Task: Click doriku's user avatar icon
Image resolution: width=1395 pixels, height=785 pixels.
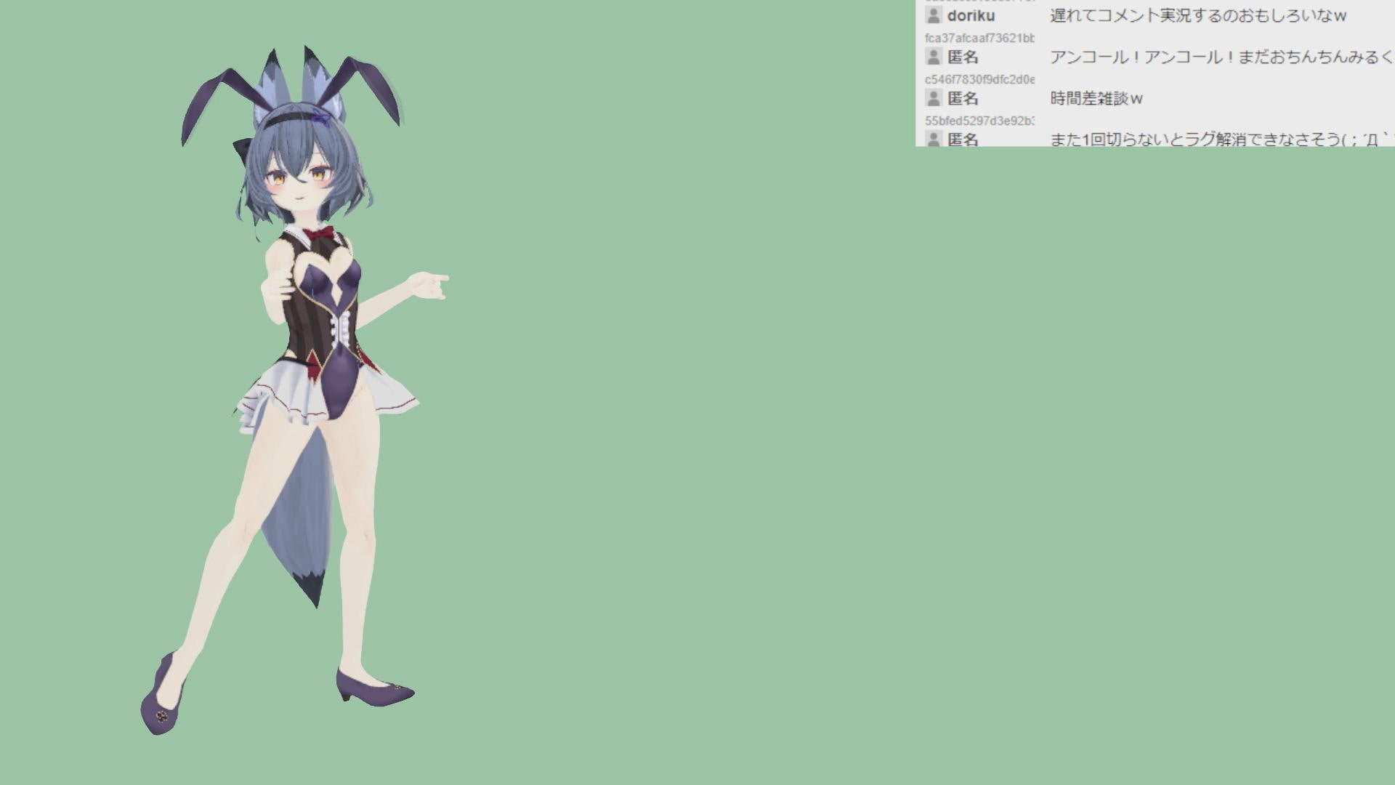Action: [x=934, y=15]
